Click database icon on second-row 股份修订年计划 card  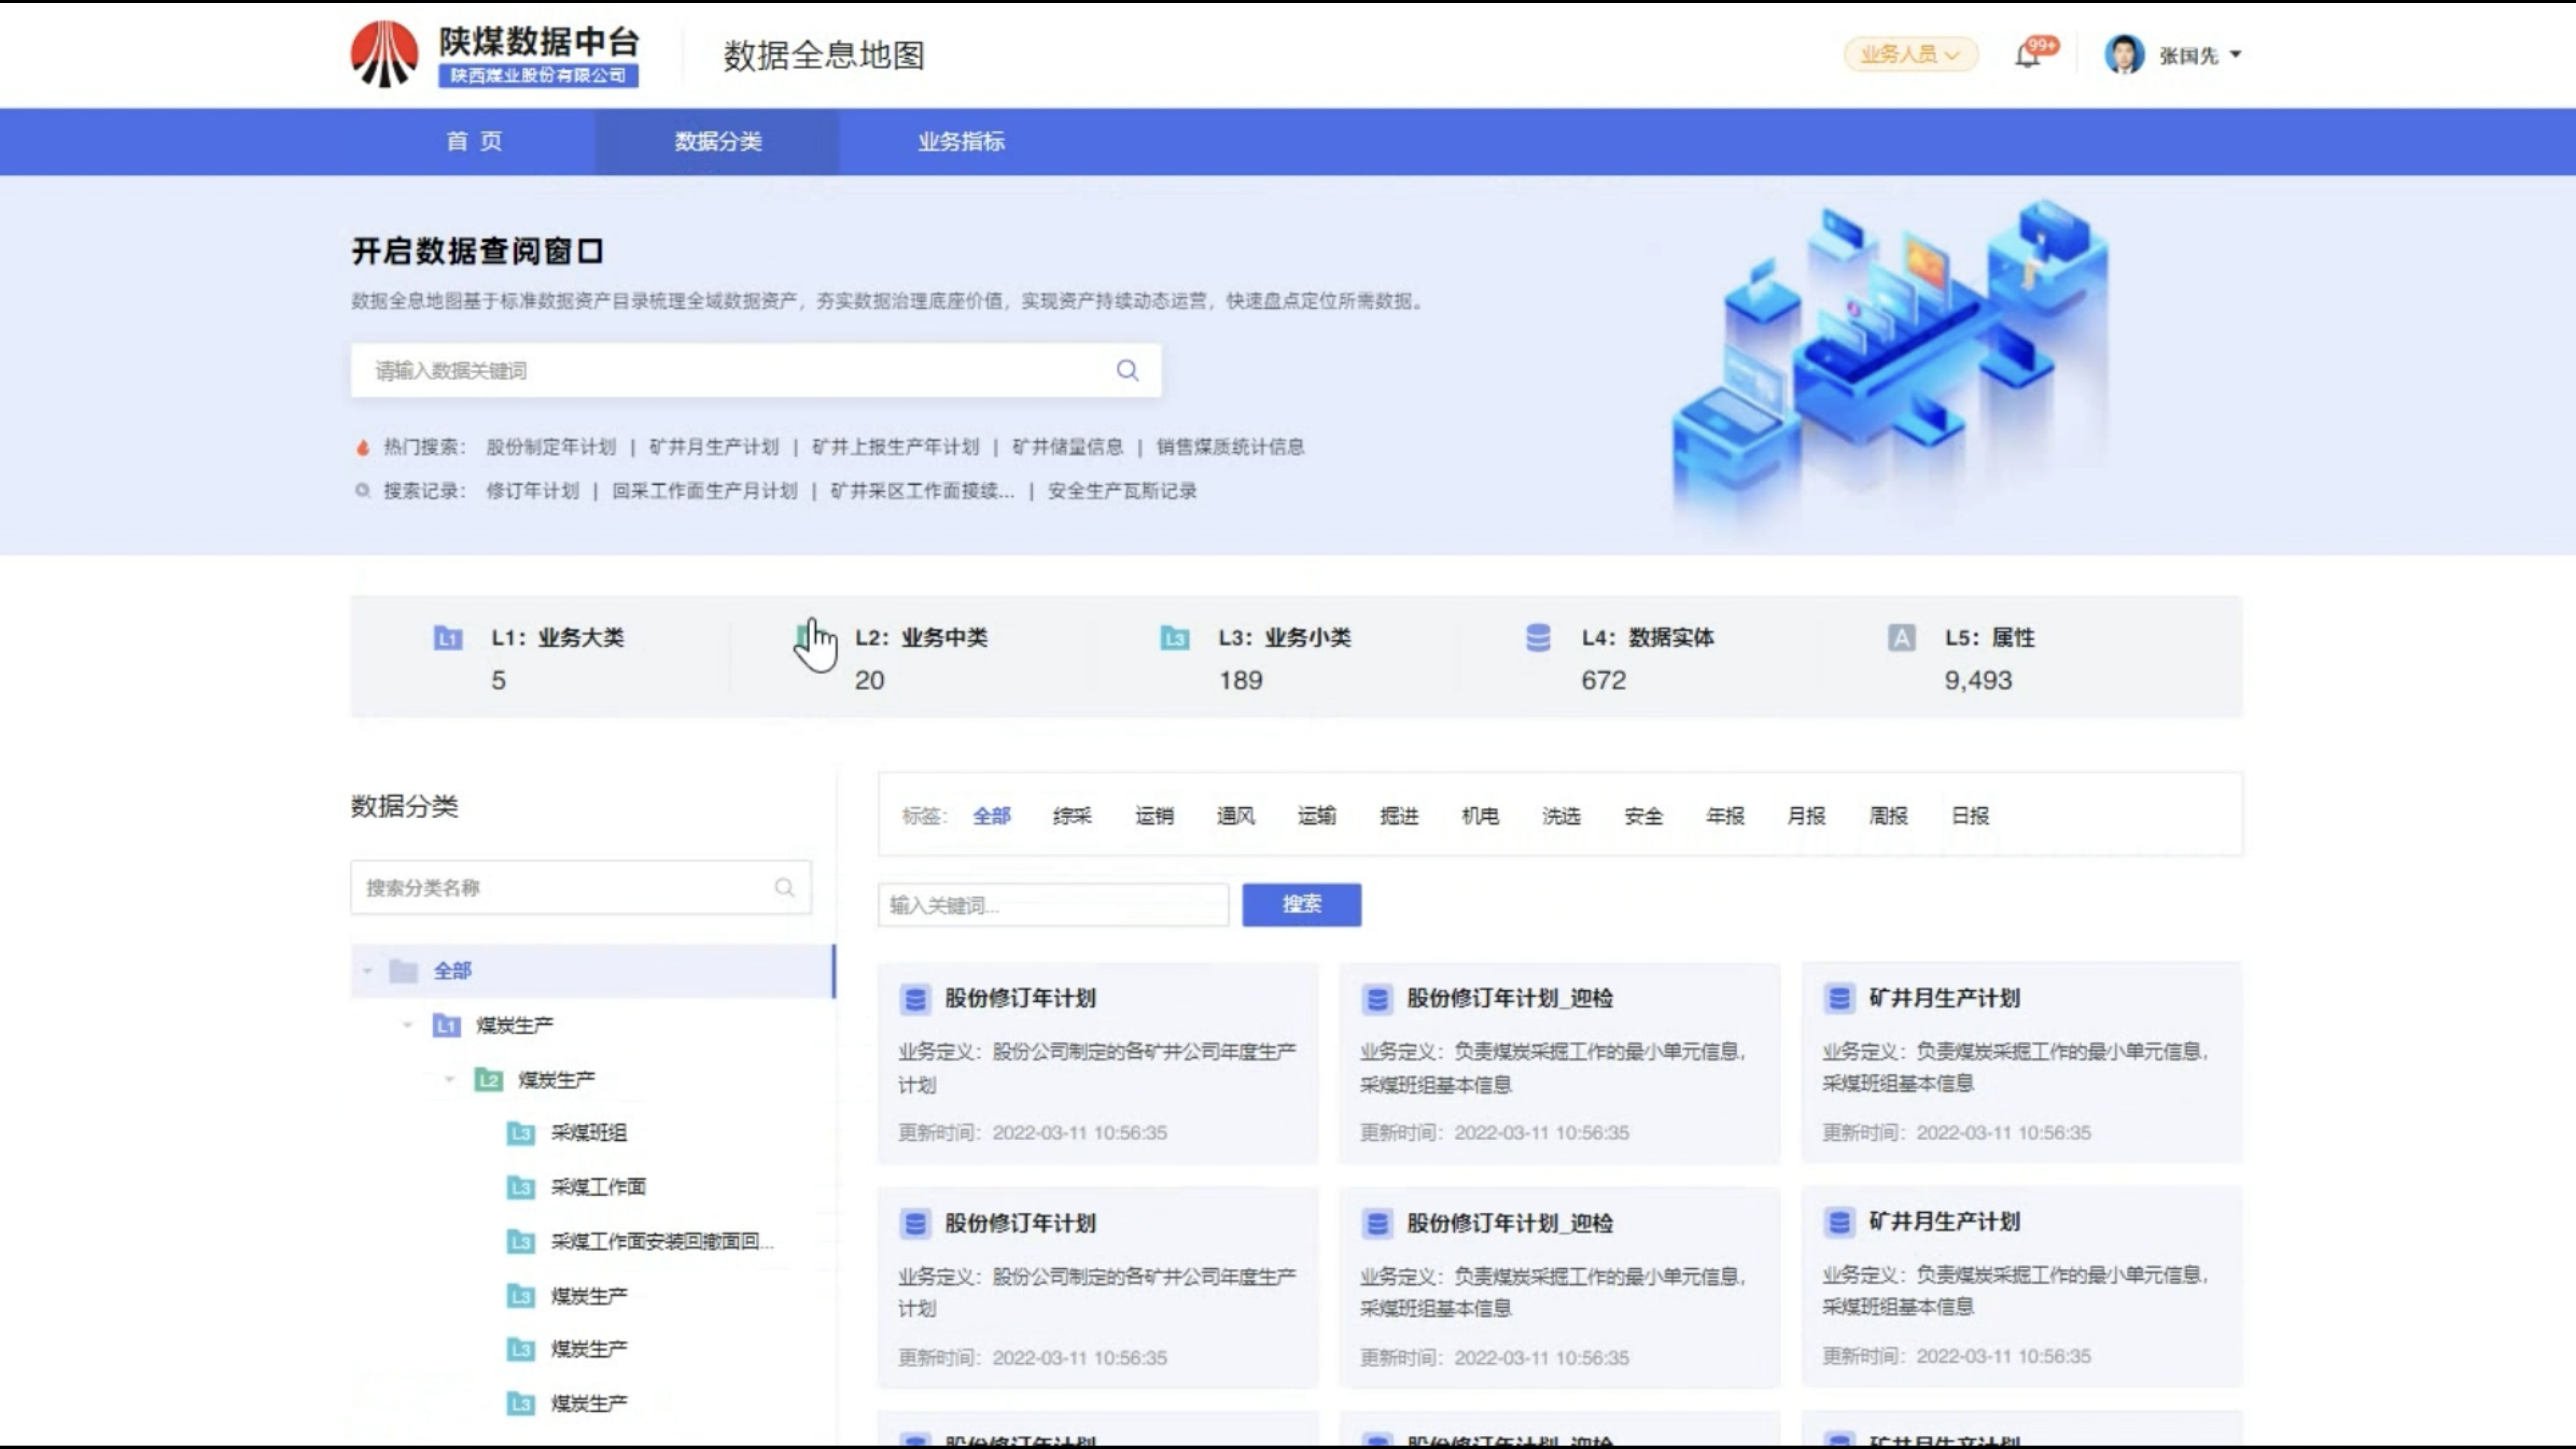914,1224
